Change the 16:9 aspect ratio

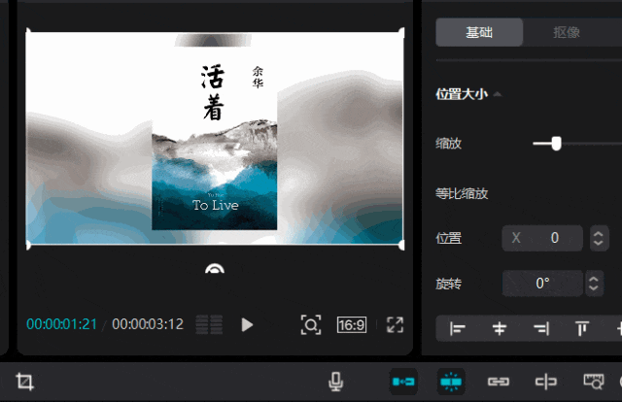352,324
